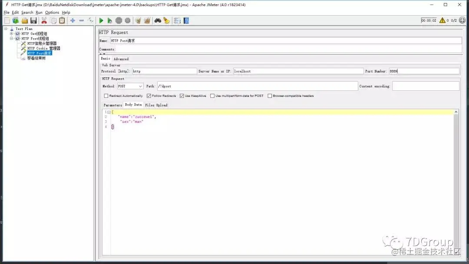The height and width of the screenshot is (264, 469).
Task: Click the Server Name field containing localhost
Action: (298, 71)
